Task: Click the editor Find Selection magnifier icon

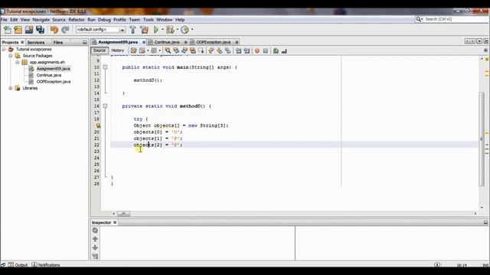Action: click(168, 50)
